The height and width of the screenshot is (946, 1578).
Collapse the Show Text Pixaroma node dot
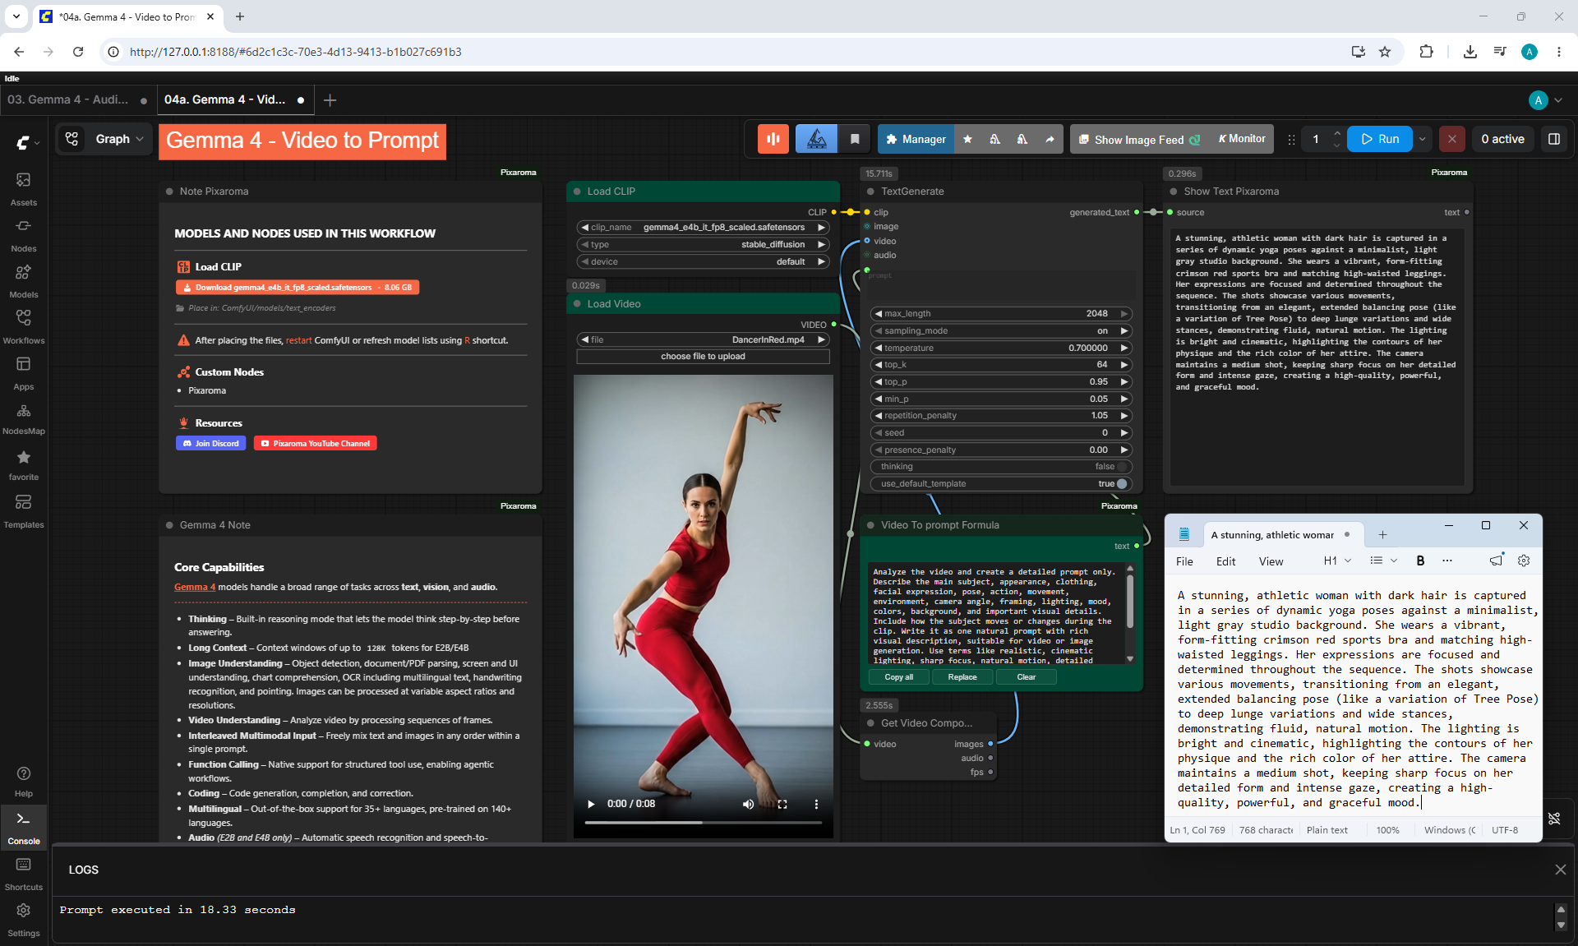[1173, 192]
